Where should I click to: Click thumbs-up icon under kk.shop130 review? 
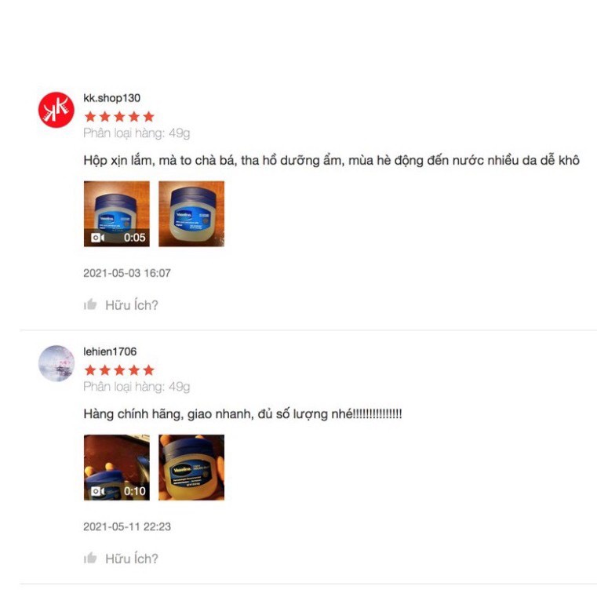click(90, 304)
